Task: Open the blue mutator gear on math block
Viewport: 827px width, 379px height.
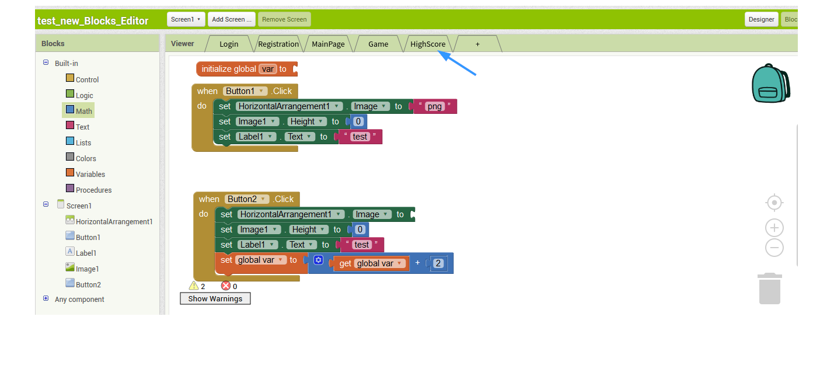Action: (318, 260)
